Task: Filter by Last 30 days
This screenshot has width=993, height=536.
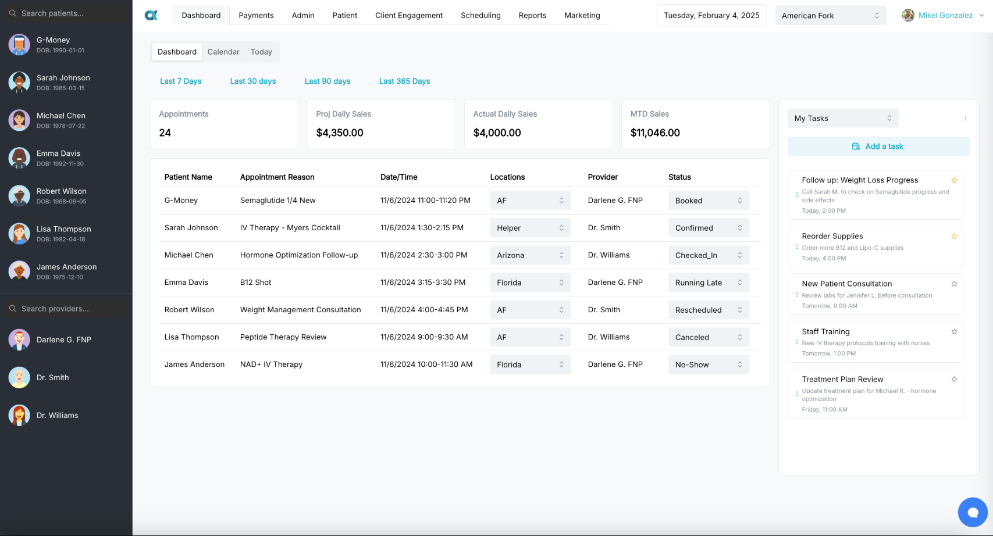Action: [253, 81]
